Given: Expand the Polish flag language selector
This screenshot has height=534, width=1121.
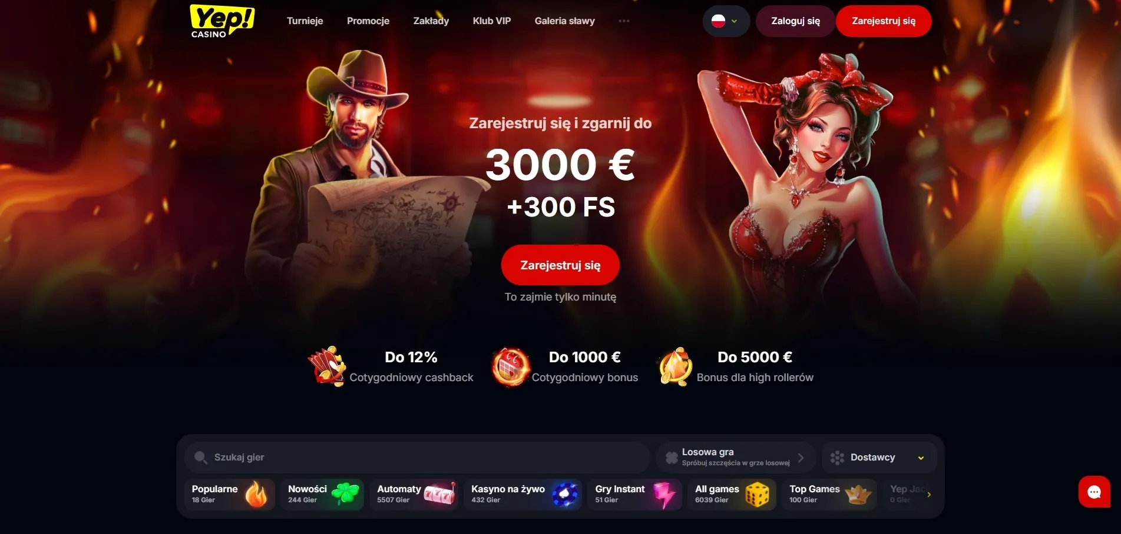Looking at the screenshot, I should (x=726, y=21).
